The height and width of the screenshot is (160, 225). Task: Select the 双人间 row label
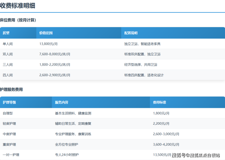(8, 54)
